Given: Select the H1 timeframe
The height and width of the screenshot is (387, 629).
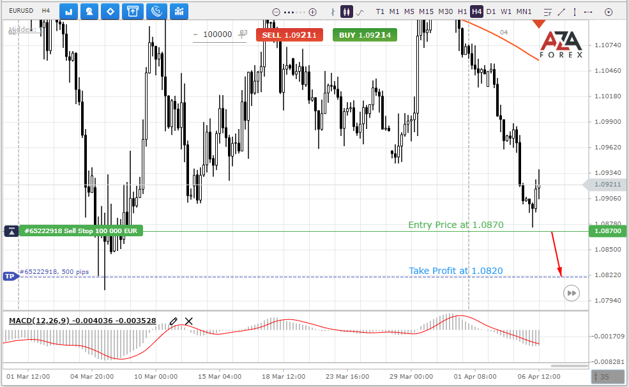Looking at the screenshot, I should coord(462,11).
